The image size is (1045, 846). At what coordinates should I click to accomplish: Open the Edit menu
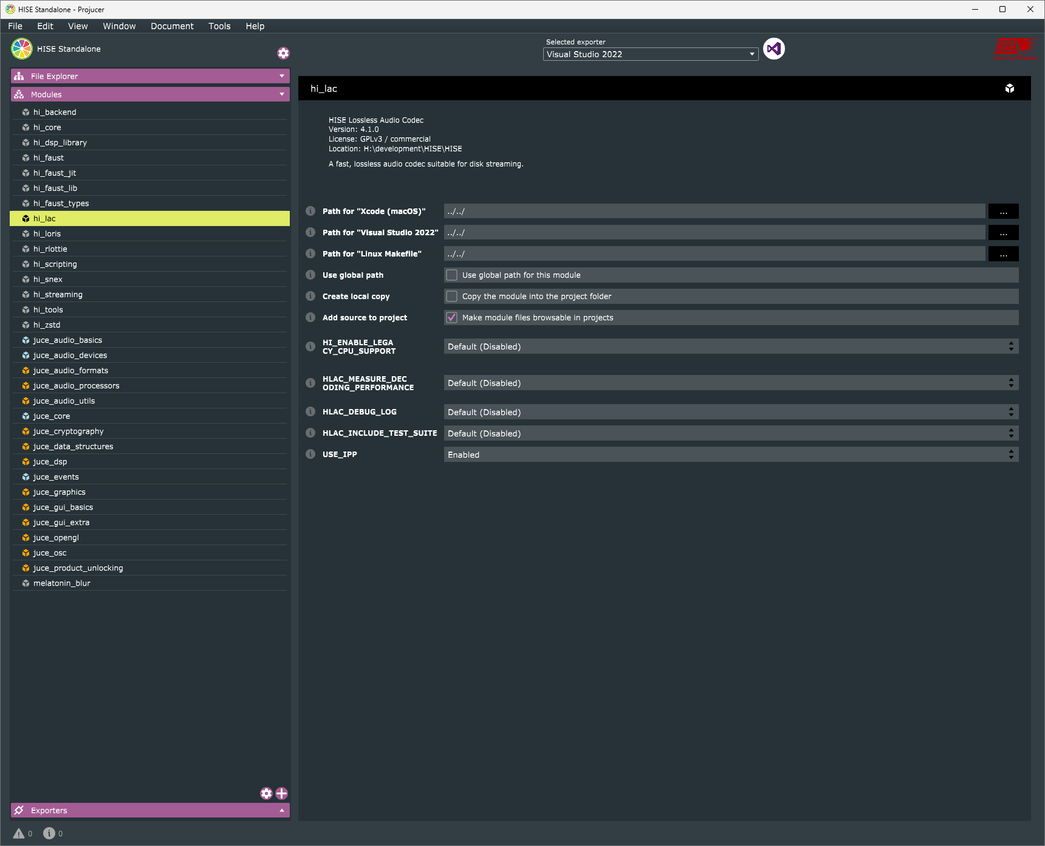[x=45, y=26]
